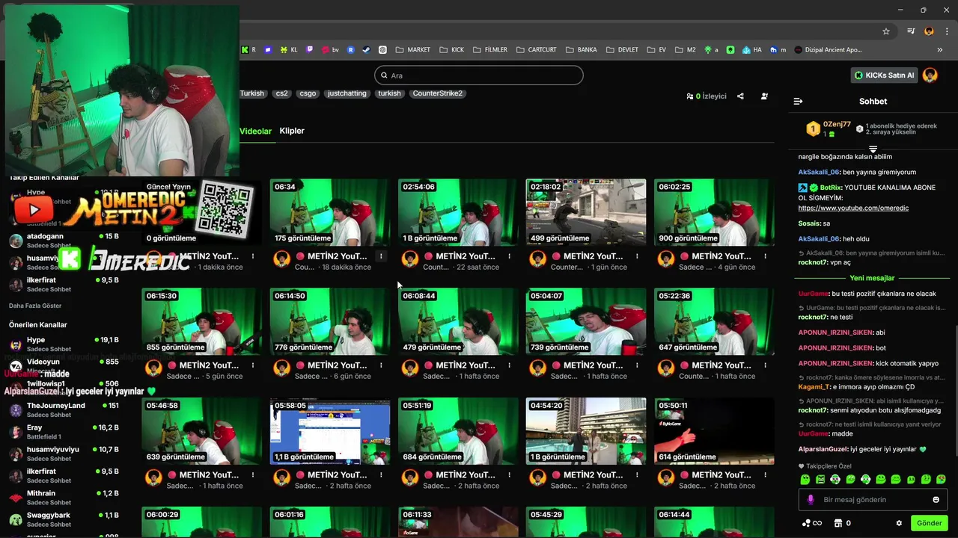Click the user icon right of share
This screenshot has width=958, height=538.
tap(764, 96)
